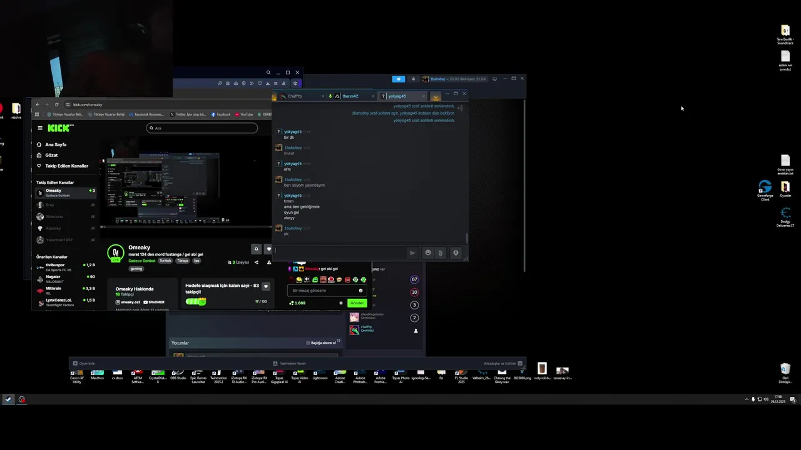Screen dimensions: 801x450
Task: Reload the kick.com page
Action: (56, 104)
